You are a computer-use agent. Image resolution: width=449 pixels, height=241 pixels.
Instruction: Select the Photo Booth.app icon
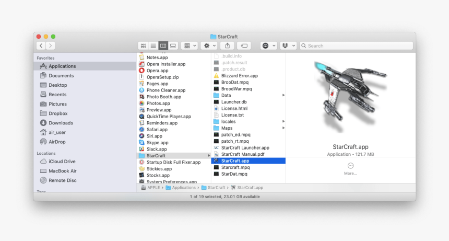(x=141, y=97)
